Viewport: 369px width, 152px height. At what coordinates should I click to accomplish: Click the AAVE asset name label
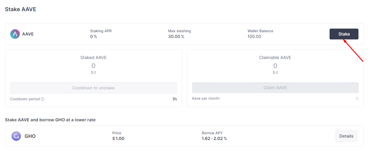28,34
